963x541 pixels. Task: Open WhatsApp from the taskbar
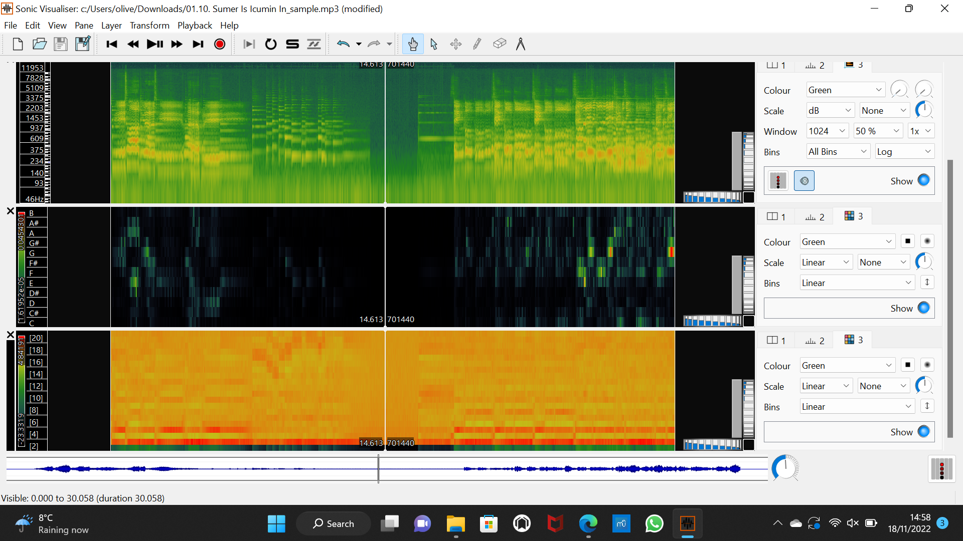tap(654, 524)
